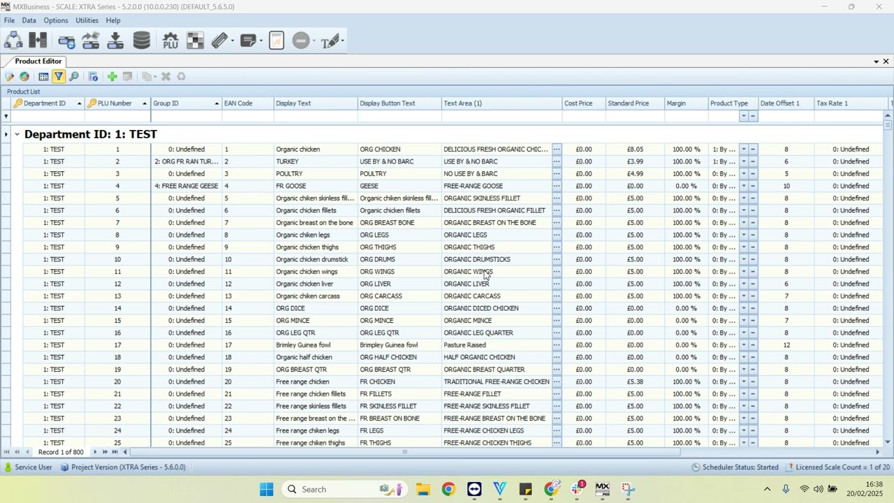Open the copy icon dropdown arrow
The image size is (894, 503).
pos(155,77)
